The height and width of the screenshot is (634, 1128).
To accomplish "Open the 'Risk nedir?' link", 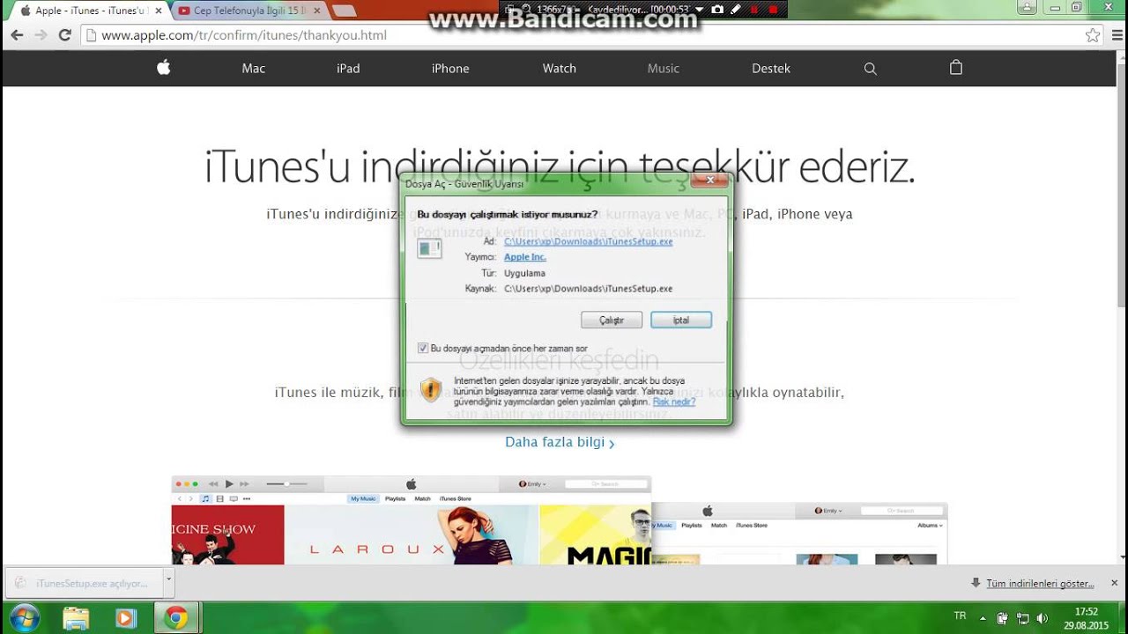I will [674, 402].
